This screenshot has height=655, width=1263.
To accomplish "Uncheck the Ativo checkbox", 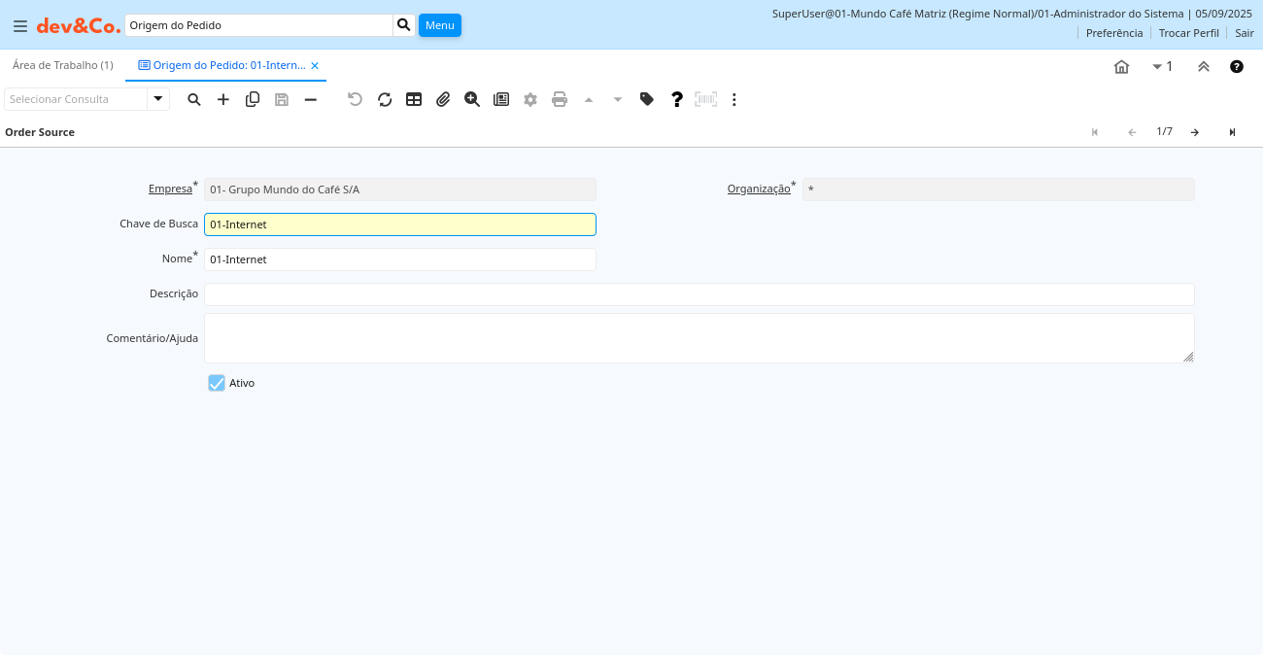I will click(217, 383).
